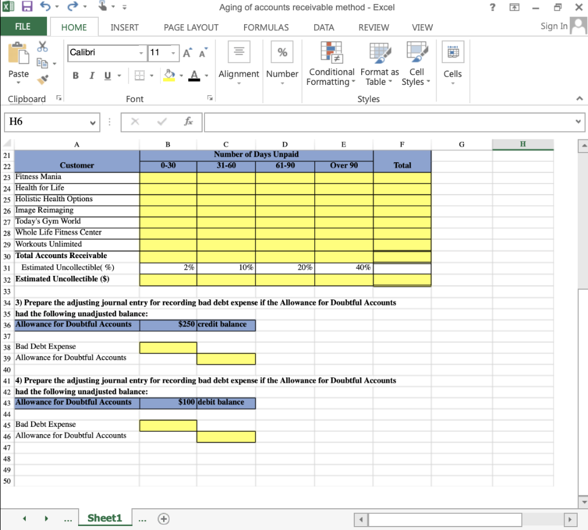Image resolution: width=588 pixels, height=530 pixels.
Task: Switch to the FORMULAS tab
Action: tap(266, 28)
